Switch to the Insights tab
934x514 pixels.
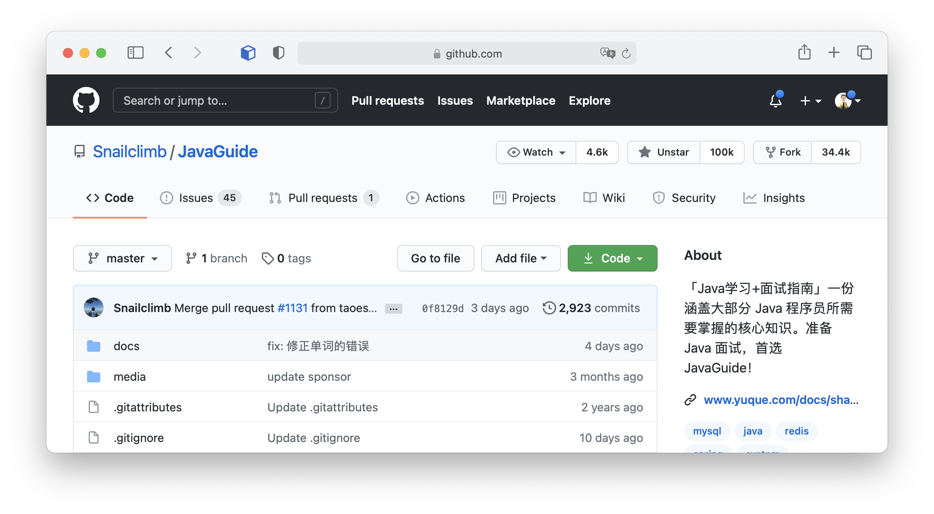coord(774,198)
